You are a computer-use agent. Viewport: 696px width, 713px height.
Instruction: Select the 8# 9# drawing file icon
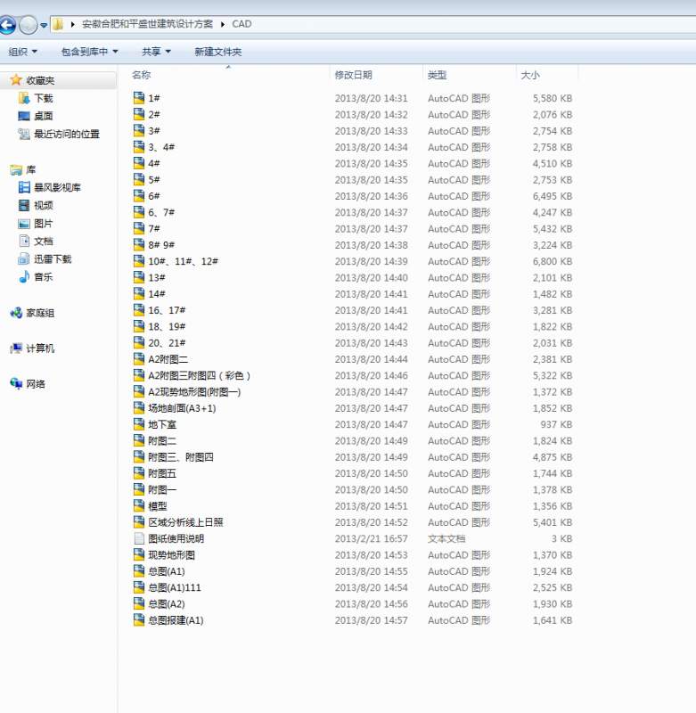coord(139,244)
